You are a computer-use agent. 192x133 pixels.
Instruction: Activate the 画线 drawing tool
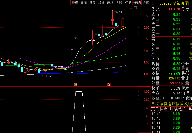[110, 3]
